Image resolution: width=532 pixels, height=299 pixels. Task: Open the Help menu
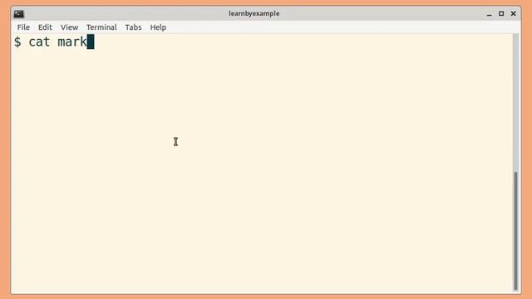click(158, 27)
